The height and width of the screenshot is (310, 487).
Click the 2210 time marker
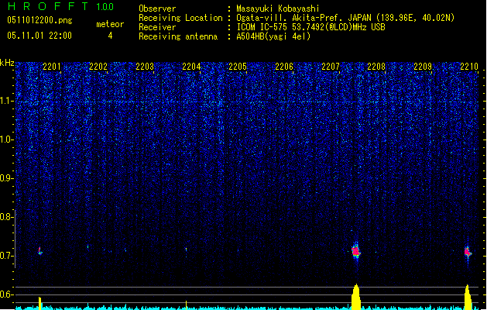469,67
